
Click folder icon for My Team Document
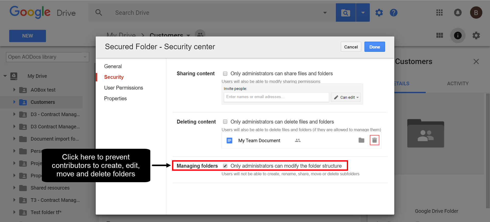point(361,140)
